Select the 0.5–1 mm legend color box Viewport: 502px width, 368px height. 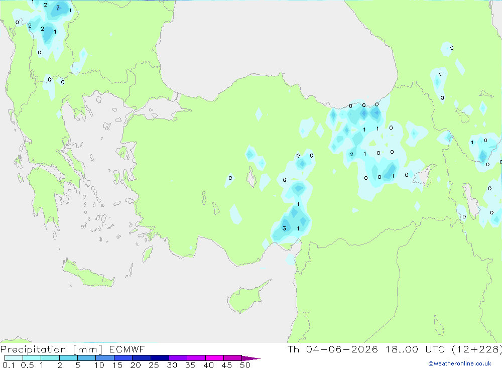coord(32,358)
